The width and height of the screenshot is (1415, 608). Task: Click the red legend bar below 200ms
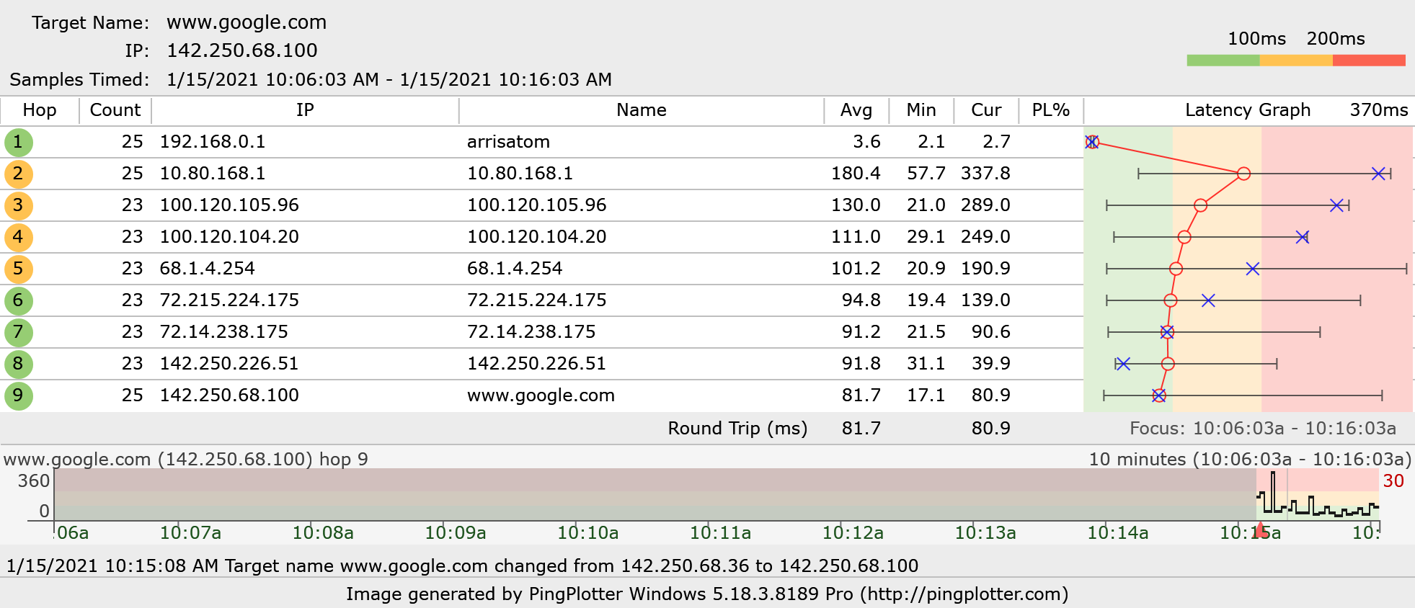pos(1369,61)
